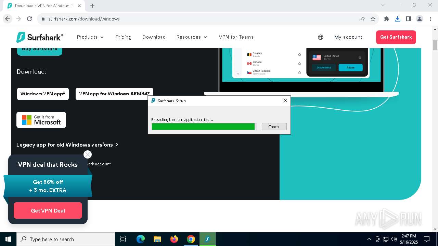Click the browser forward arrow
The image size is (438, 246).
tap(18, 19)
